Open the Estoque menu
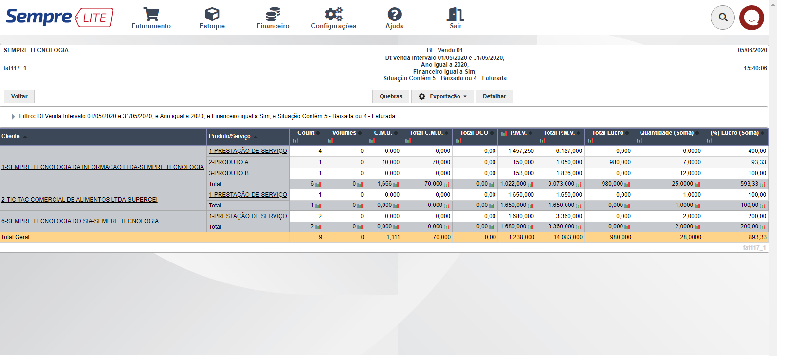The image size is (787, 356). pos(212,19)
